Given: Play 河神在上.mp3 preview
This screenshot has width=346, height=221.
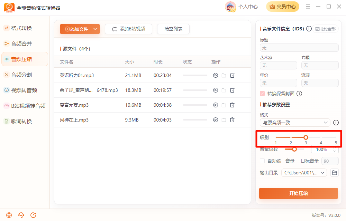Looking at the screenshot, I should pos(216,120).
